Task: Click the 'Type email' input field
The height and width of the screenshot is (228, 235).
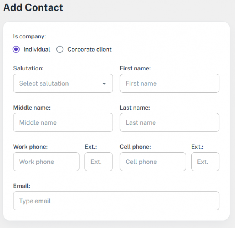Action: (x=116, y=201)
